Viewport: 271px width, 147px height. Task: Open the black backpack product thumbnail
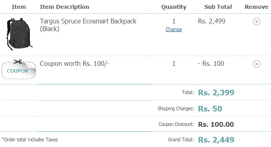click(19, 34)
